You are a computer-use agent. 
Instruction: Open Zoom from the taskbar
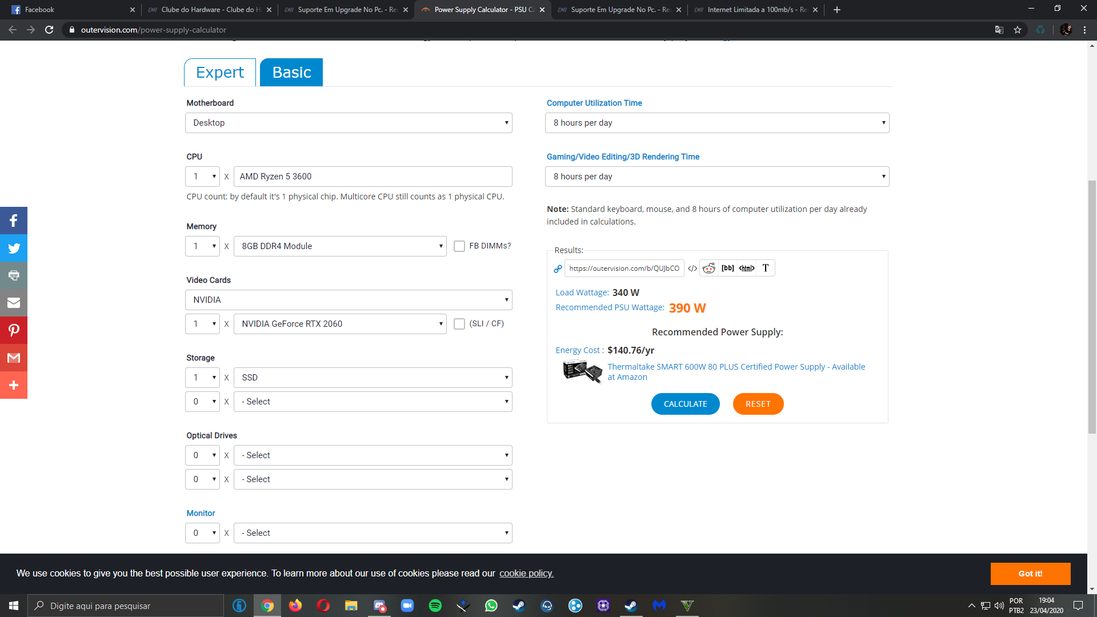coord(407,606)
